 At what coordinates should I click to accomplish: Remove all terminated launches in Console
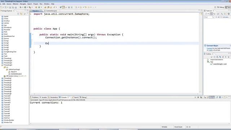(201, 97)
